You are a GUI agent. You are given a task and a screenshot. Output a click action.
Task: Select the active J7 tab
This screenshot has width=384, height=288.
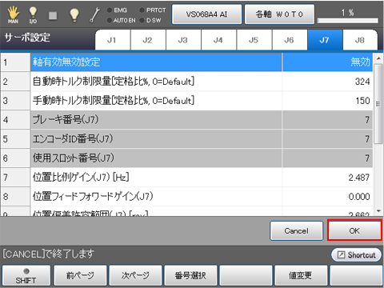325,40
